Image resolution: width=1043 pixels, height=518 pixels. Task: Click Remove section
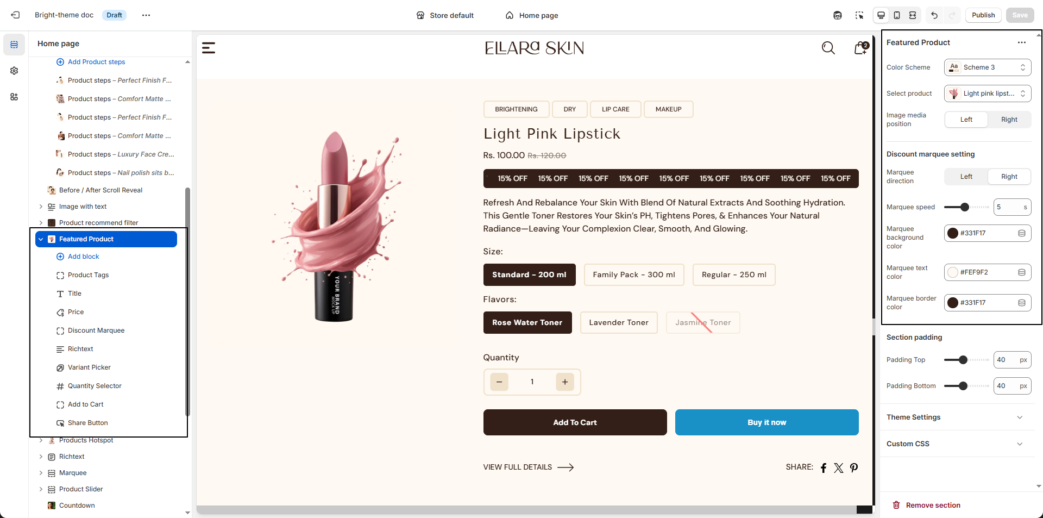tap(927, 505)
